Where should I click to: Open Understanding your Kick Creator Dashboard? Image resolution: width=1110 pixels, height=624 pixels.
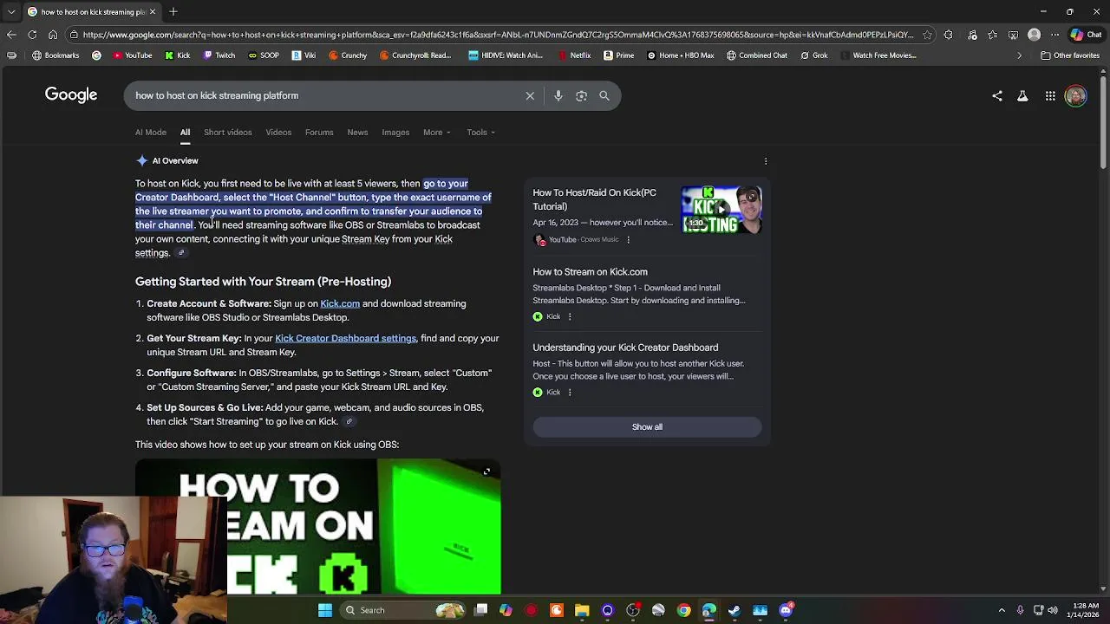pyautogui.click(x=625, y=348)
